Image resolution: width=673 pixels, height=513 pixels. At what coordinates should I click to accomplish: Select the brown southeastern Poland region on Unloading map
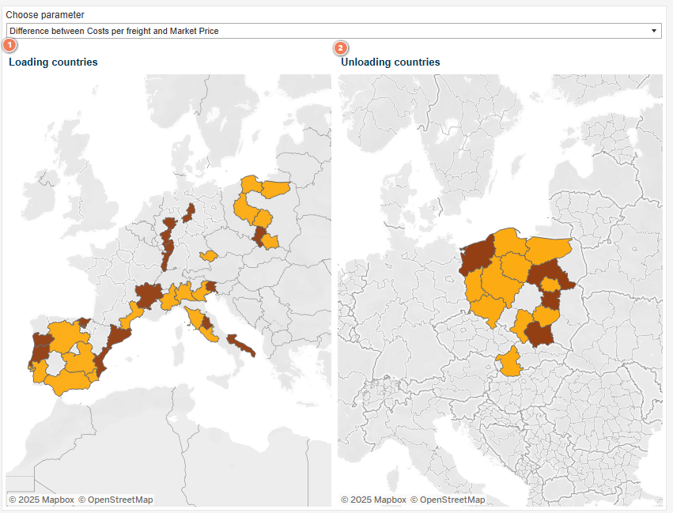pos(540,334)
